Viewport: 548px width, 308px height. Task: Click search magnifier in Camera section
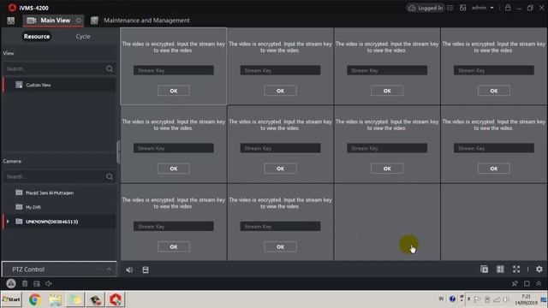(x=110, y=177)
